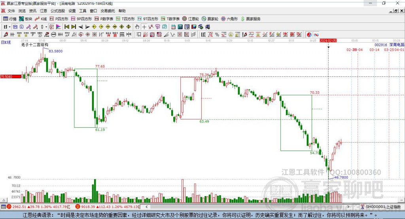The height and width of the screenshot is (219, 405).
Task: Open the 设置 menu
Action: [x=72, y=11]
